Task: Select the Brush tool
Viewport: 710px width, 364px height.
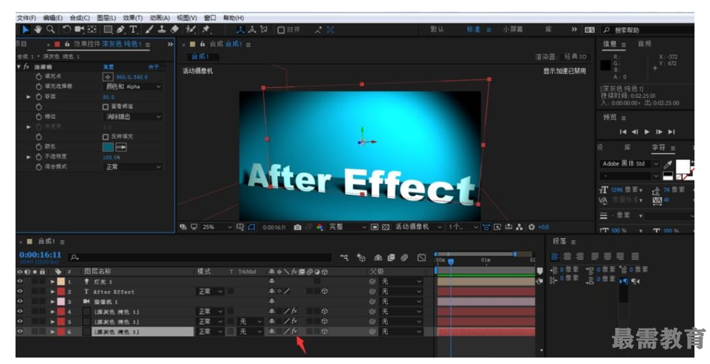Action: tap(149, 30)
